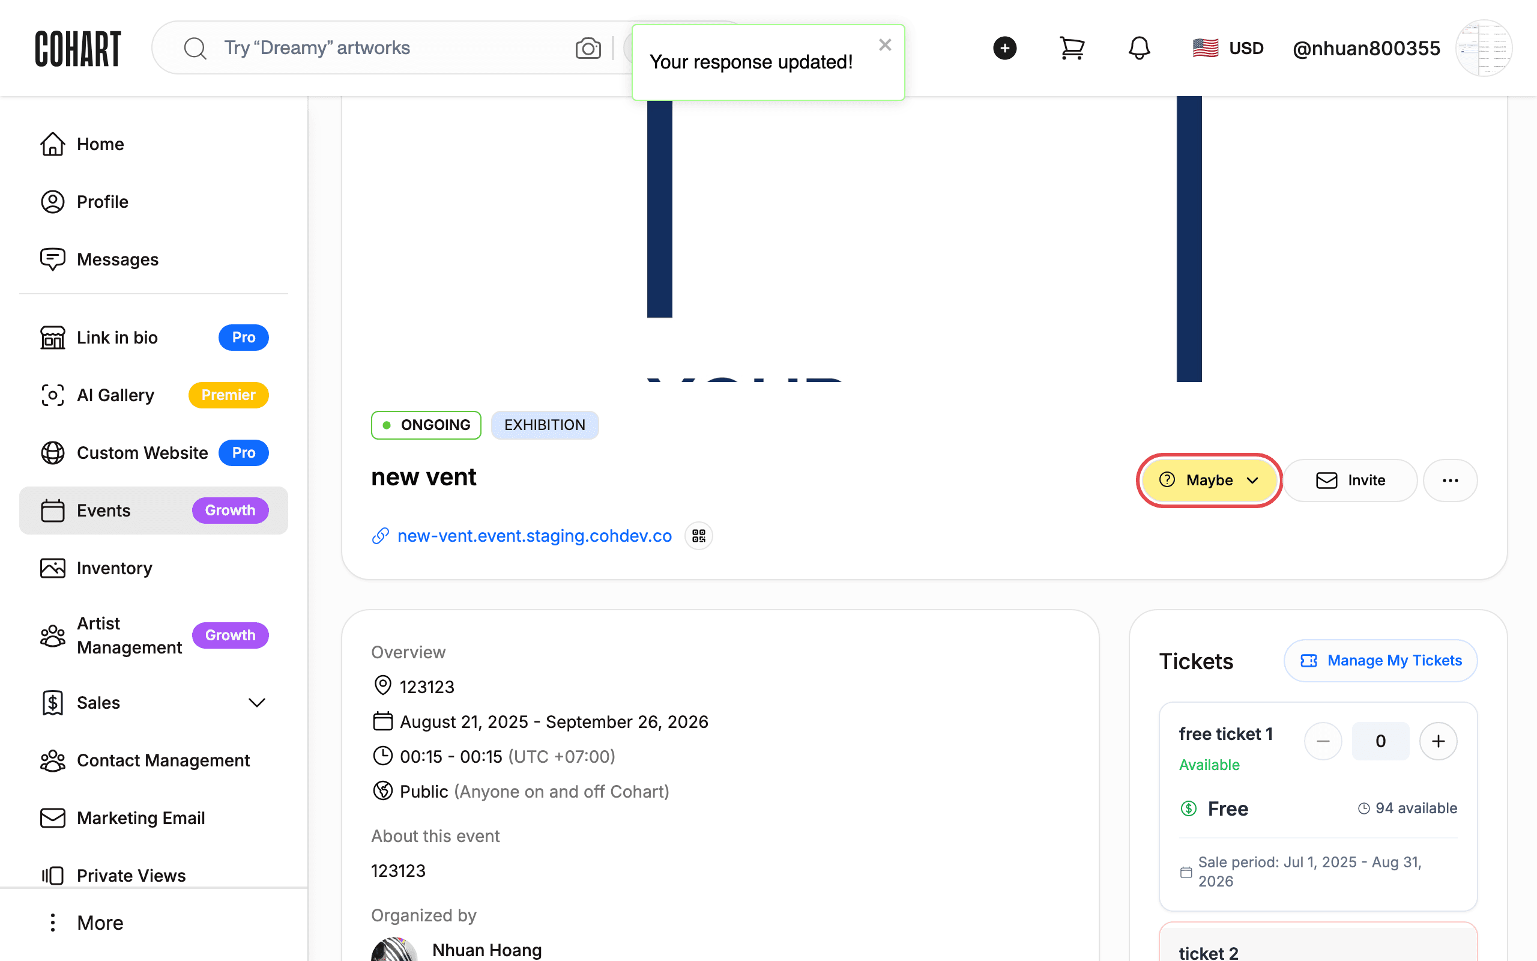Click the camera image search icon
Image resolution: width=1537 pixels, height=961 pixels.
coord(588,48)
